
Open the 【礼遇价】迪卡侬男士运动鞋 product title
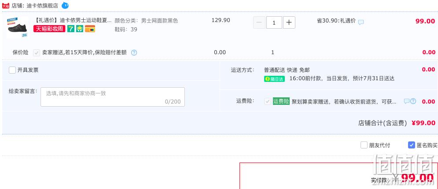(73, 20)
